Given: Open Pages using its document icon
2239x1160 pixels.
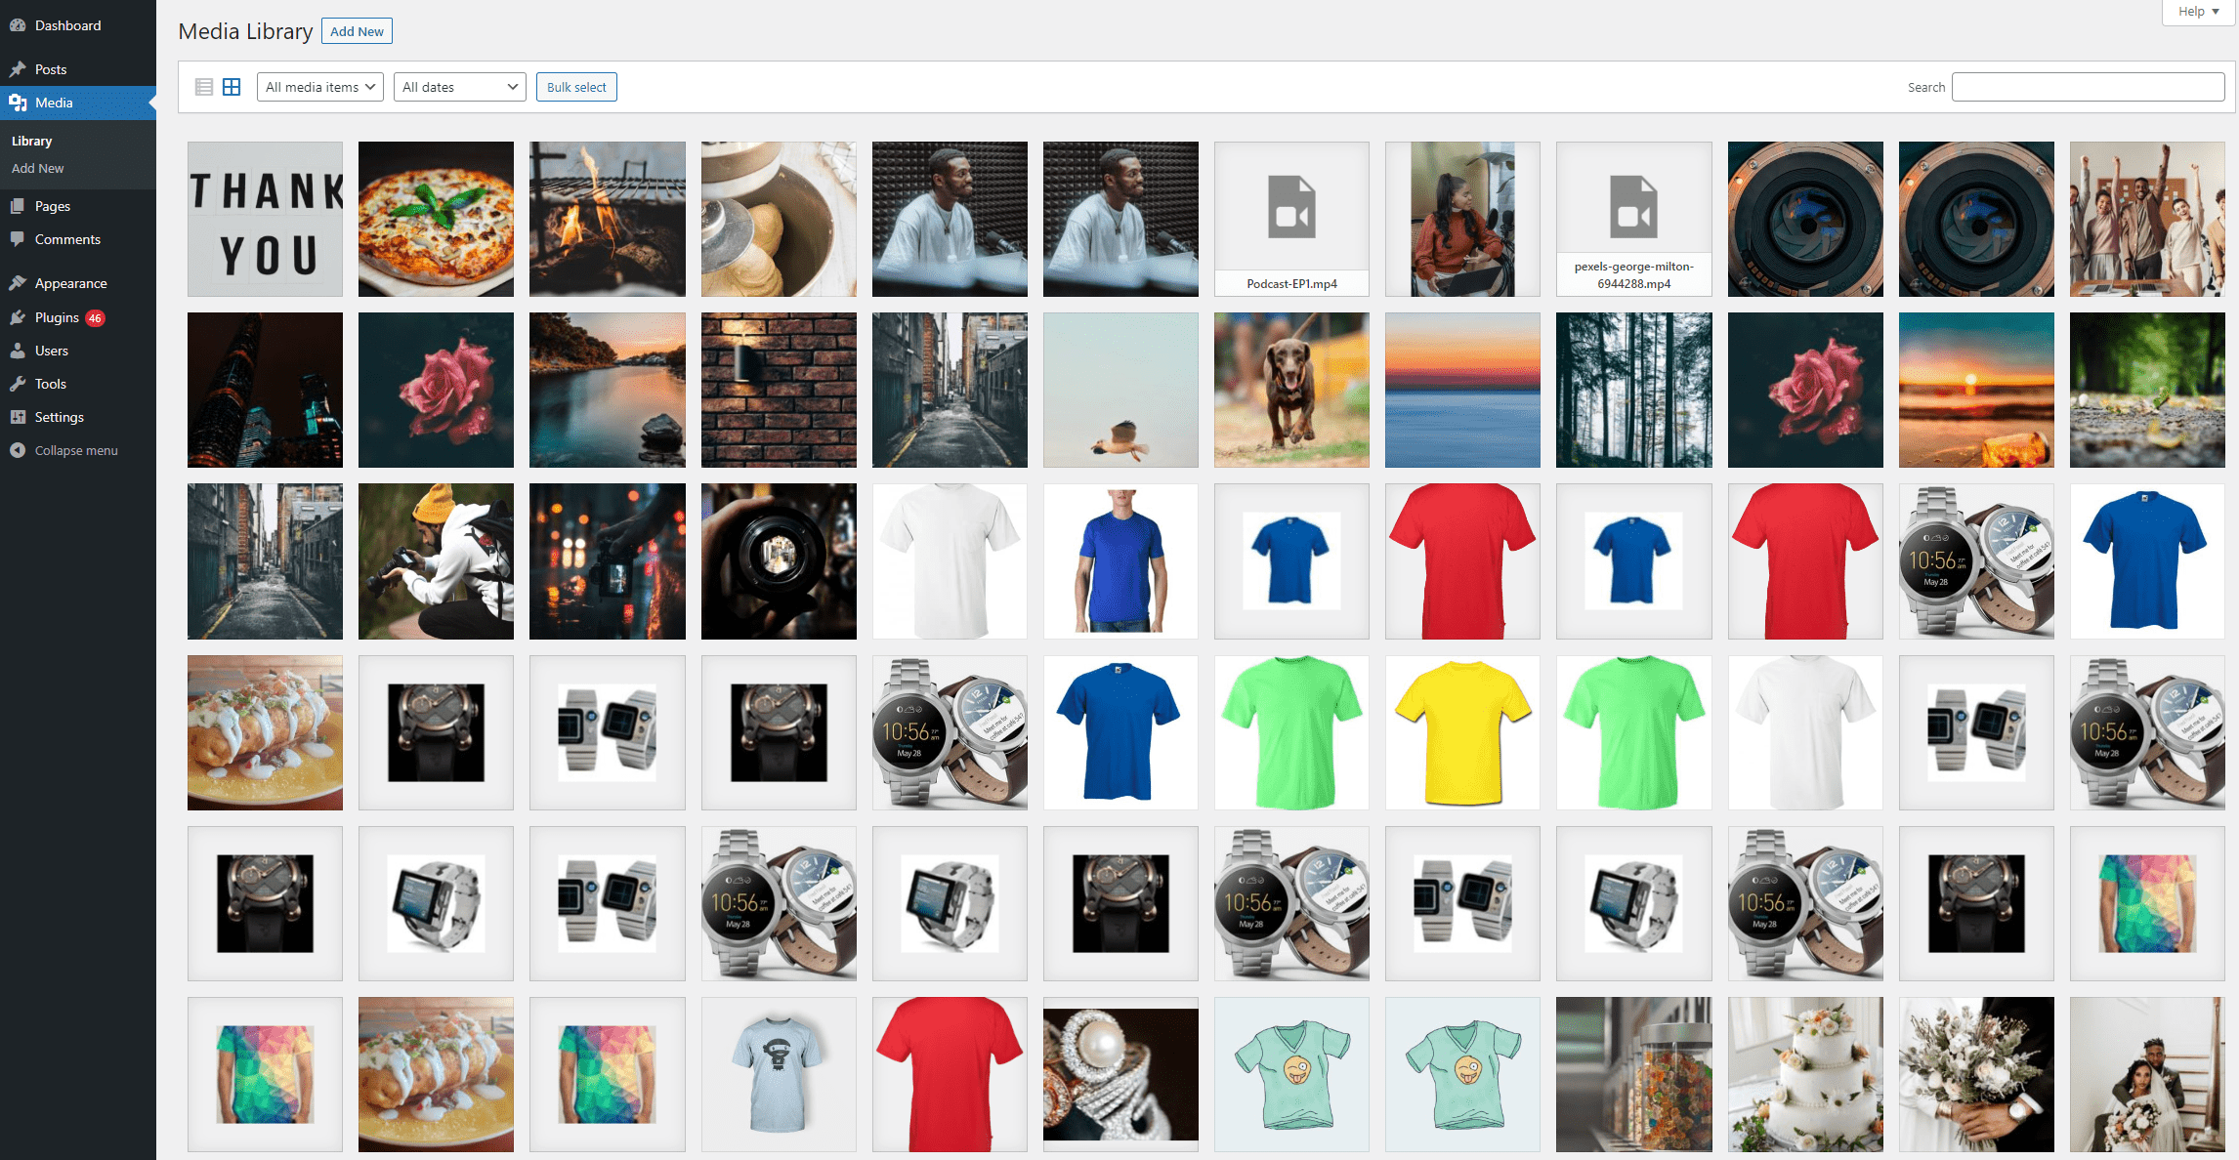Looking at the screenshot, I should coord(17,205).
